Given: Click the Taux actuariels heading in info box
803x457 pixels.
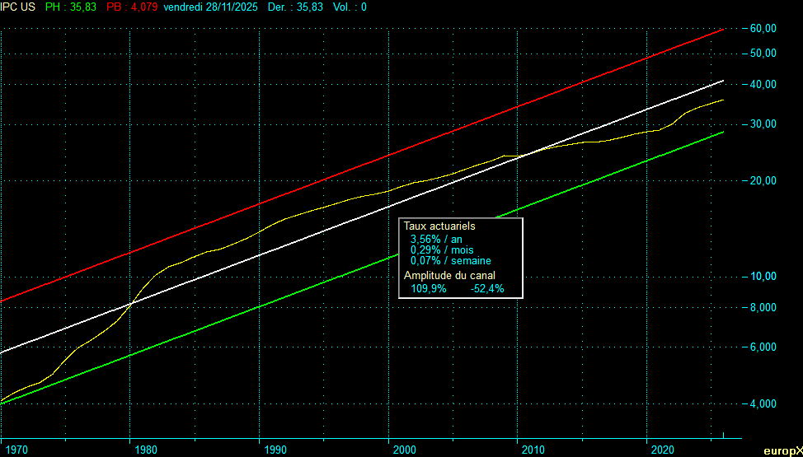Looking at the screenshot, I should [x=439, y=225].
